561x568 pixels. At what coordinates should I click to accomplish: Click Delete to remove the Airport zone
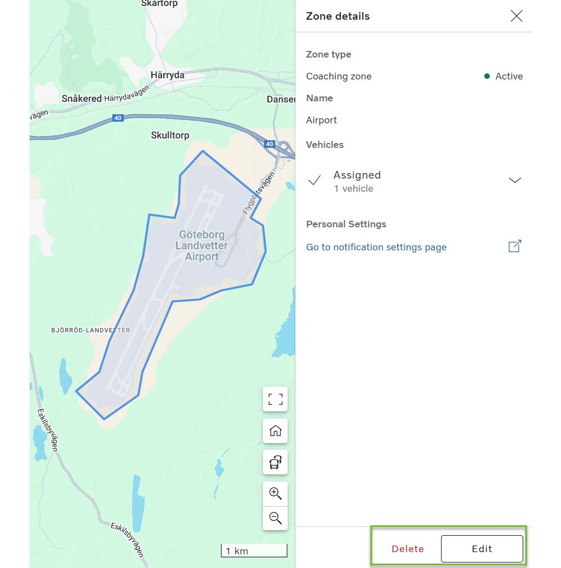[408, 548]
